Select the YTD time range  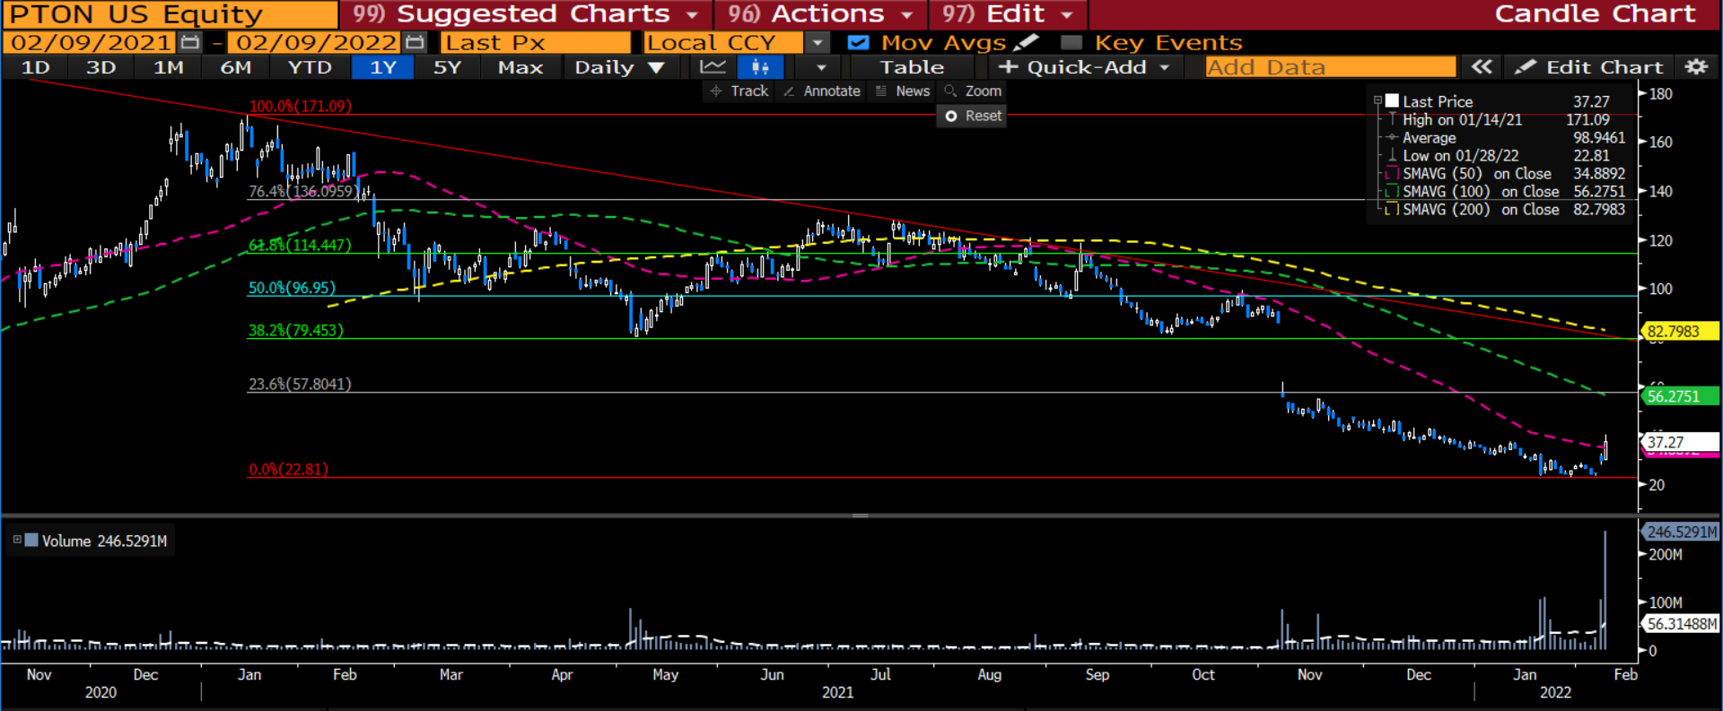point(310,67)
